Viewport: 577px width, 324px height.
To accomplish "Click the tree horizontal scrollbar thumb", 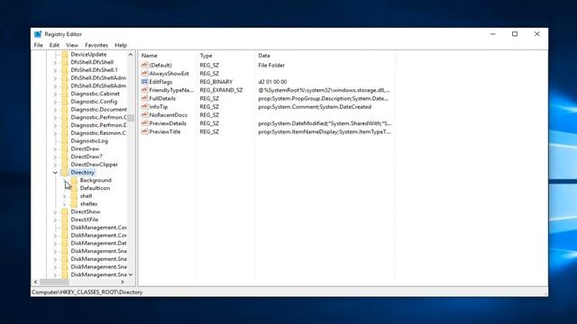I will [54, 282].
